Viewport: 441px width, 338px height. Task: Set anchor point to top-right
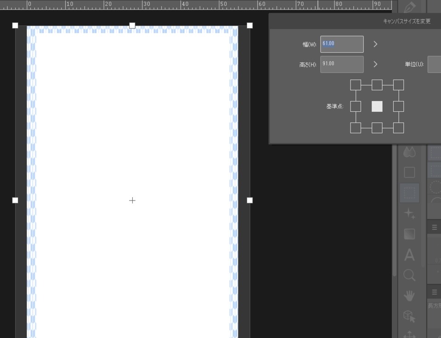tap(399, 85)
